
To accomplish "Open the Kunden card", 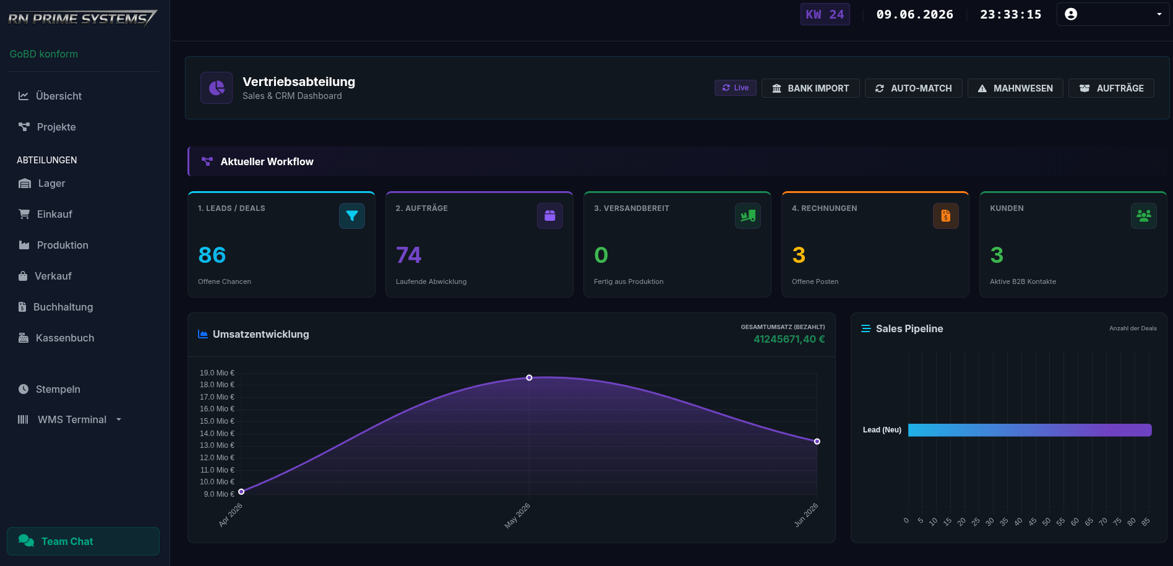I will click(x=1073, y=244).
